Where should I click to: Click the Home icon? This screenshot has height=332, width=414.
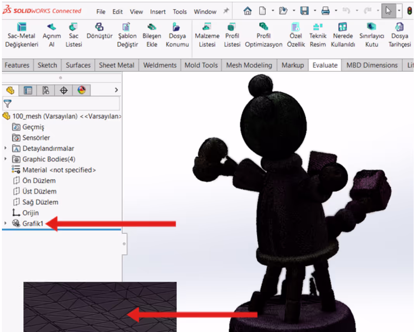(x=248, y=11)
